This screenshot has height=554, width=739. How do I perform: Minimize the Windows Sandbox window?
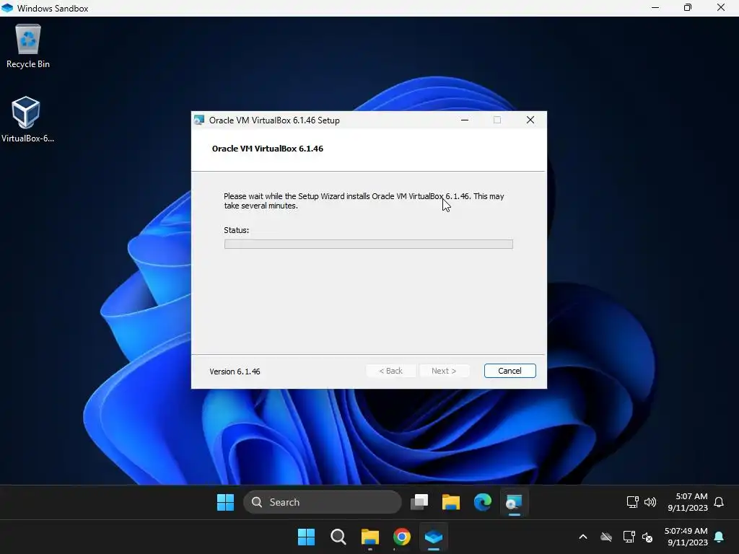tap(655, 8)
